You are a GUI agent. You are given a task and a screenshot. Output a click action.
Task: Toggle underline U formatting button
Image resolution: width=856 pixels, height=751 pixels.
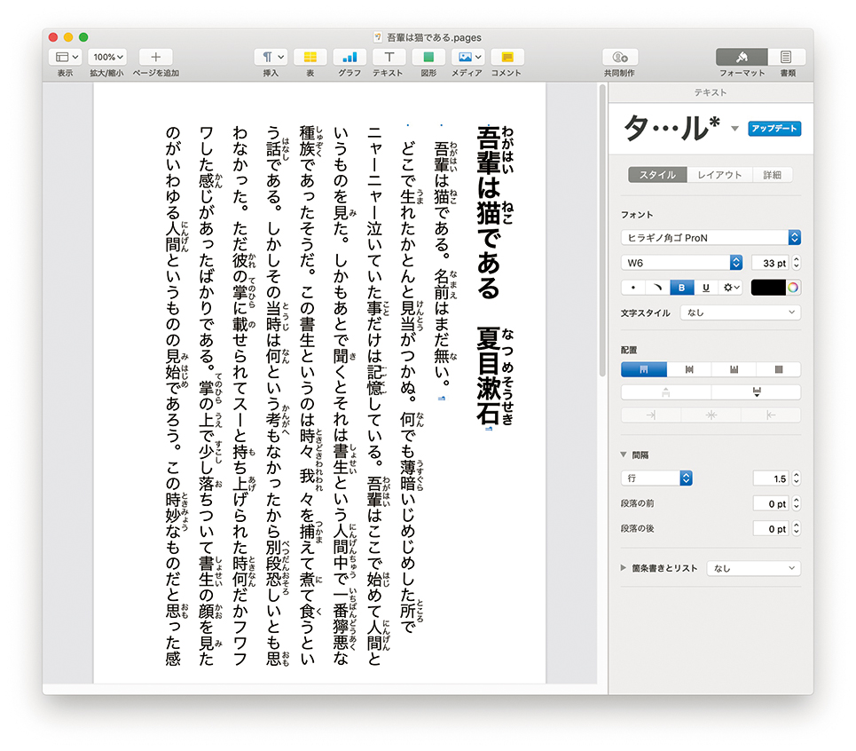[x=706, y=288]
